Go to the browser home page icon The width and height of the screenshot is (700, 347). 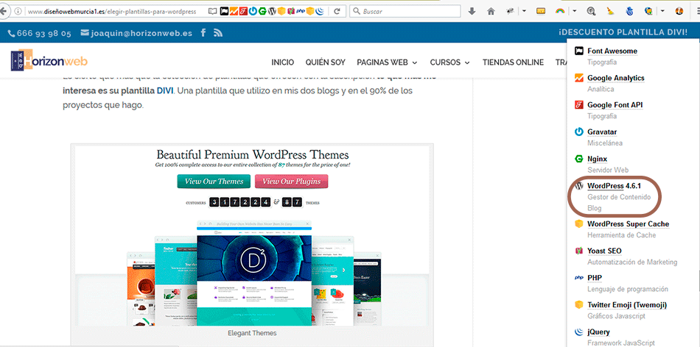point(491,11)
